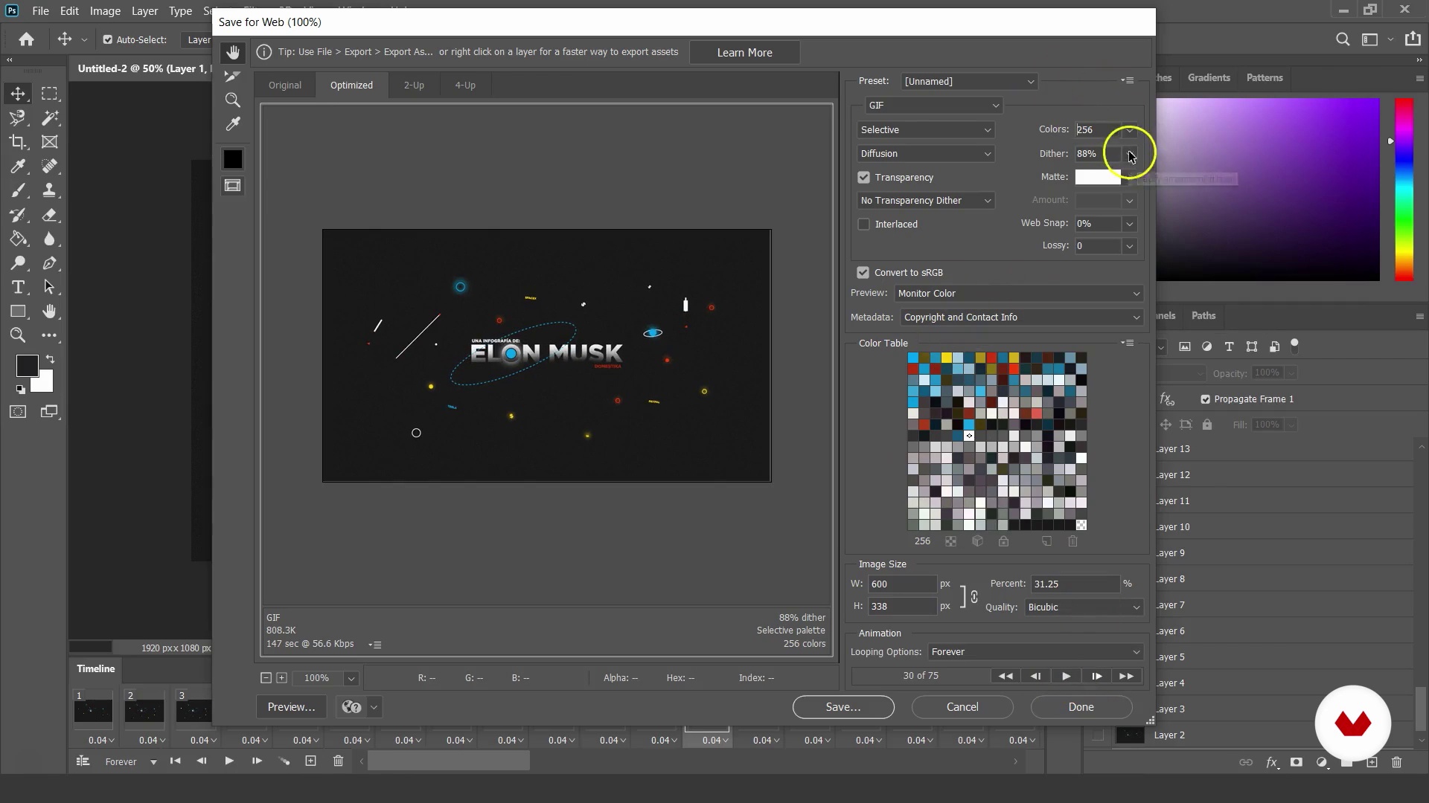
Task: Select the Horizontal Type tool
Action: tap(19, 287)
